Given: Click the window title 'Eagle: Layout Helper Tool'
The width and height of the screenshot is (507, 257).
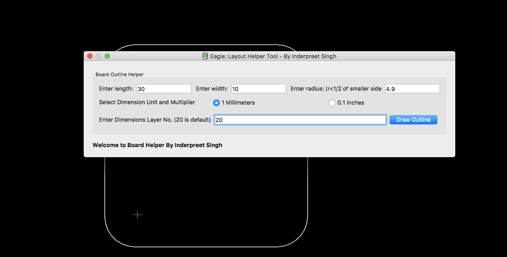Looking at the screenshot, I should click(273, 56).
